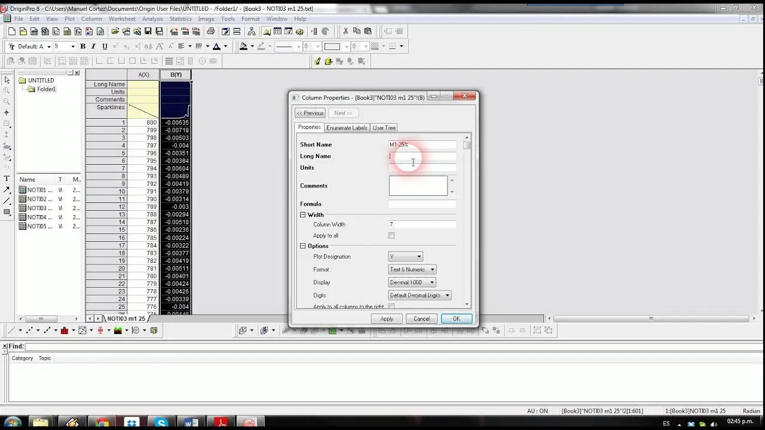Click the New Project toolbar icon

[12, 32]
